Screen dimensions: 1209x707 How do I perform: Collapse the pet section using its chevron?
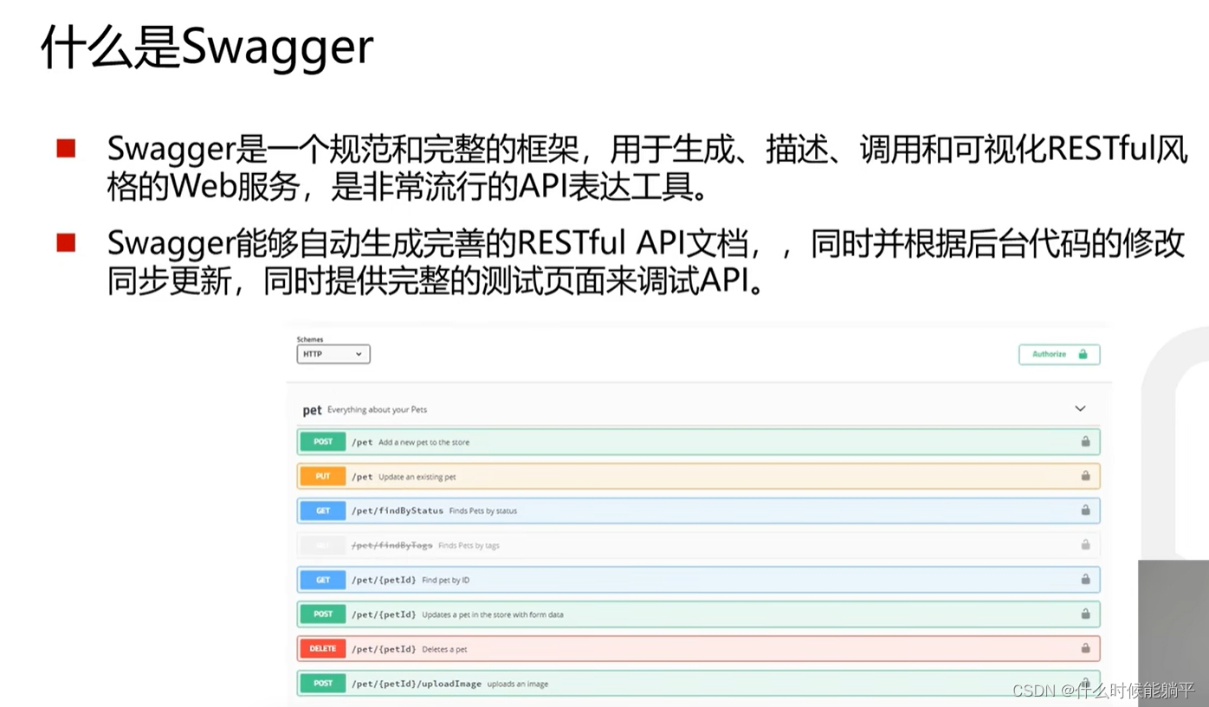[1079, 408]
